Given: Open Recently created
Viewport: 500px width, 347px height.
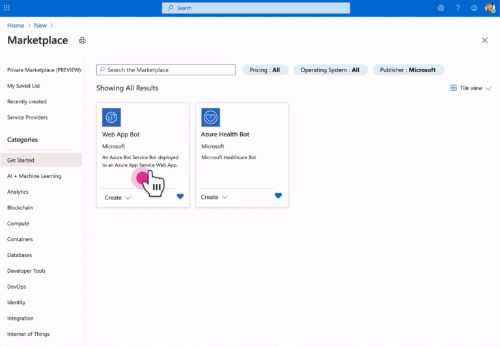Looking at the screenshot, I should [27, 101].
